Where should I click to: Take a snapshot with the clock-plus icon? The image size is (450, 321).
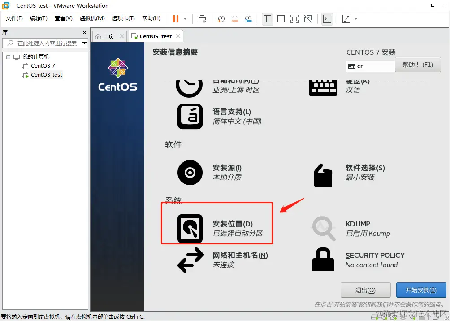221,19
